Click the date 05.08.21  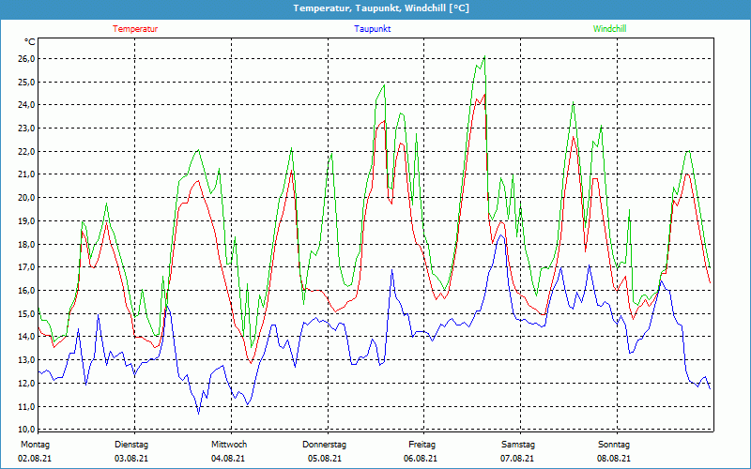tap(325, 459)
